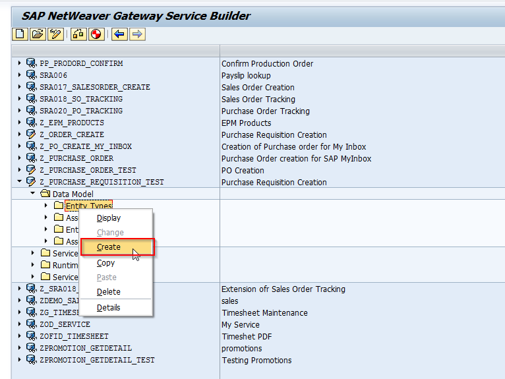The height and width of the screenshot is (379, 505).
Task: Open Details from the context menu
Action: tap(109, 308)
